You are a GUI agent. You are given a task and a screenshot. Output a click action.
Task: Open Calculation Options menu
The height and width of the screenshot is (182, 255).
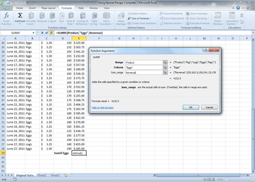(232, 19)
